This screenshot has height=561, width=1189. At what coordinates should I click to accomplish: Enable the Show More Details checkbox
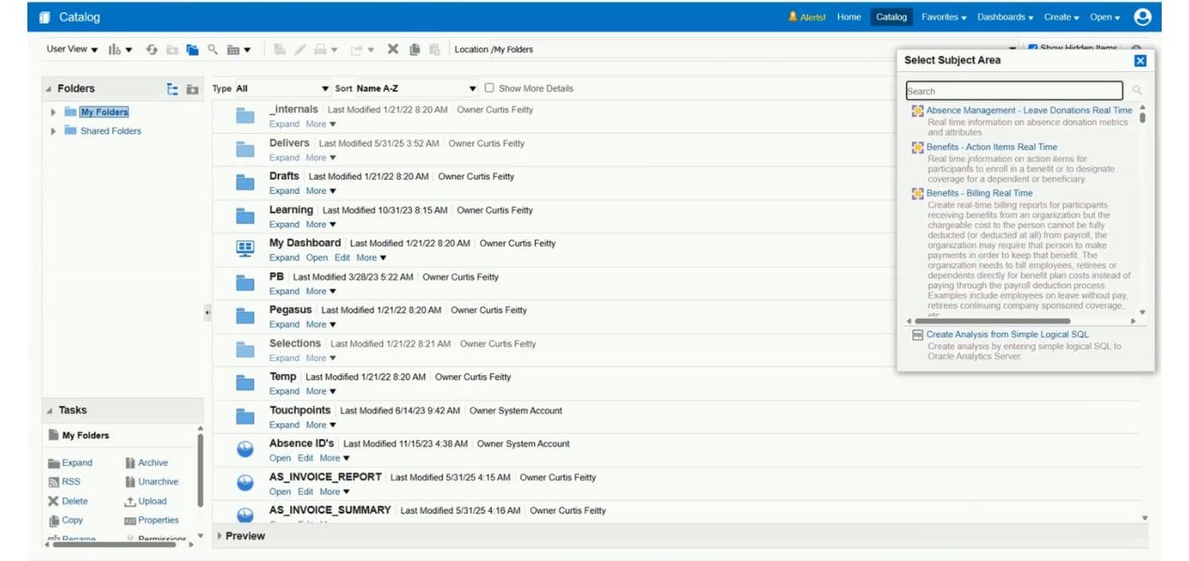click(x=489, y=88)
